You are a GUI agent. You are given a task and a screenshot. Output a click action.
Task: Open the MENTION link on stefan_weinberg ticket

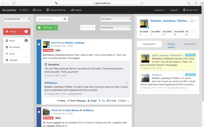click(56, 43)
